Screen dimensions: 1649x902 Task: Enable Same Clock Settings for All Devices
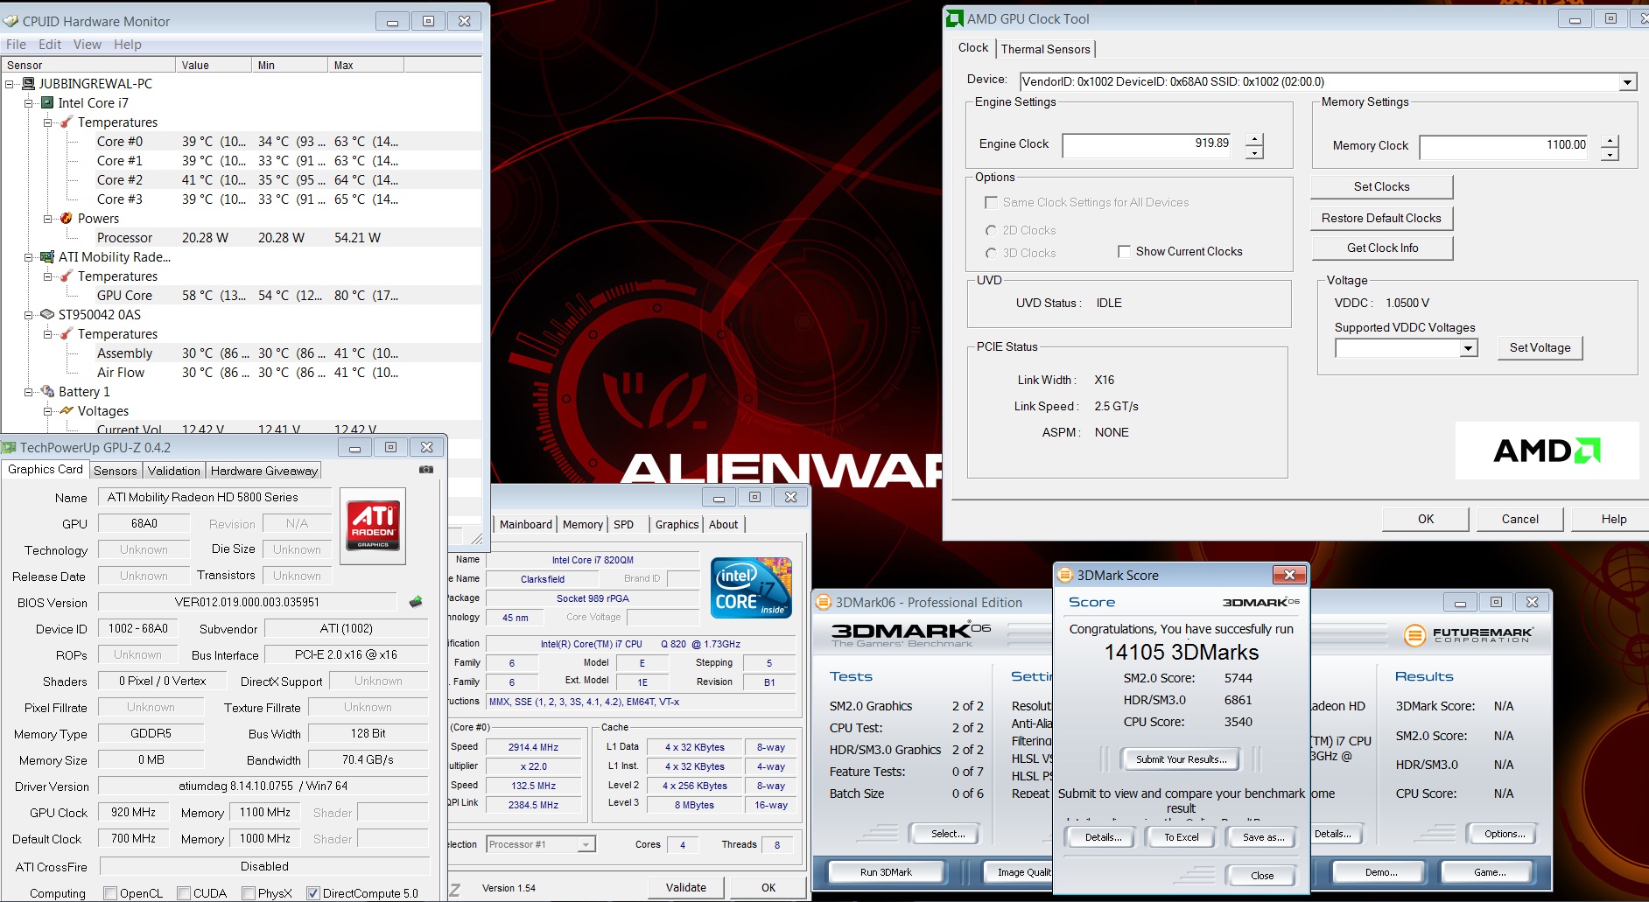click(x=992, y=202)
